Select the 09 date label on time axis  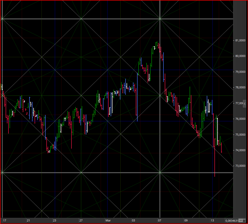186,220
